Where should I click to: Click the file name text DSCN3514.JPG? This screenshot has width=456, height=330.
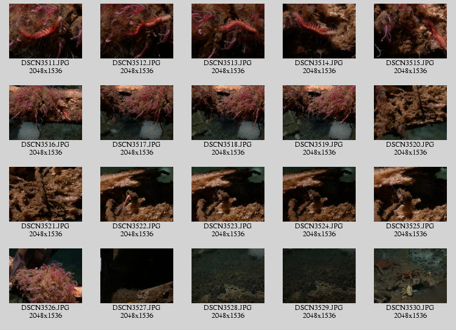(319, 63)
